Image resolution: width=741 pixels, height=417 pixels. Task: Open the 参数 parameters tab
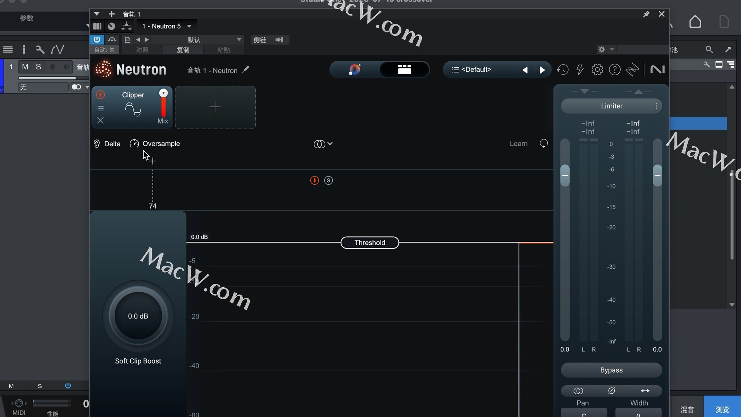[x=27, y=18]
